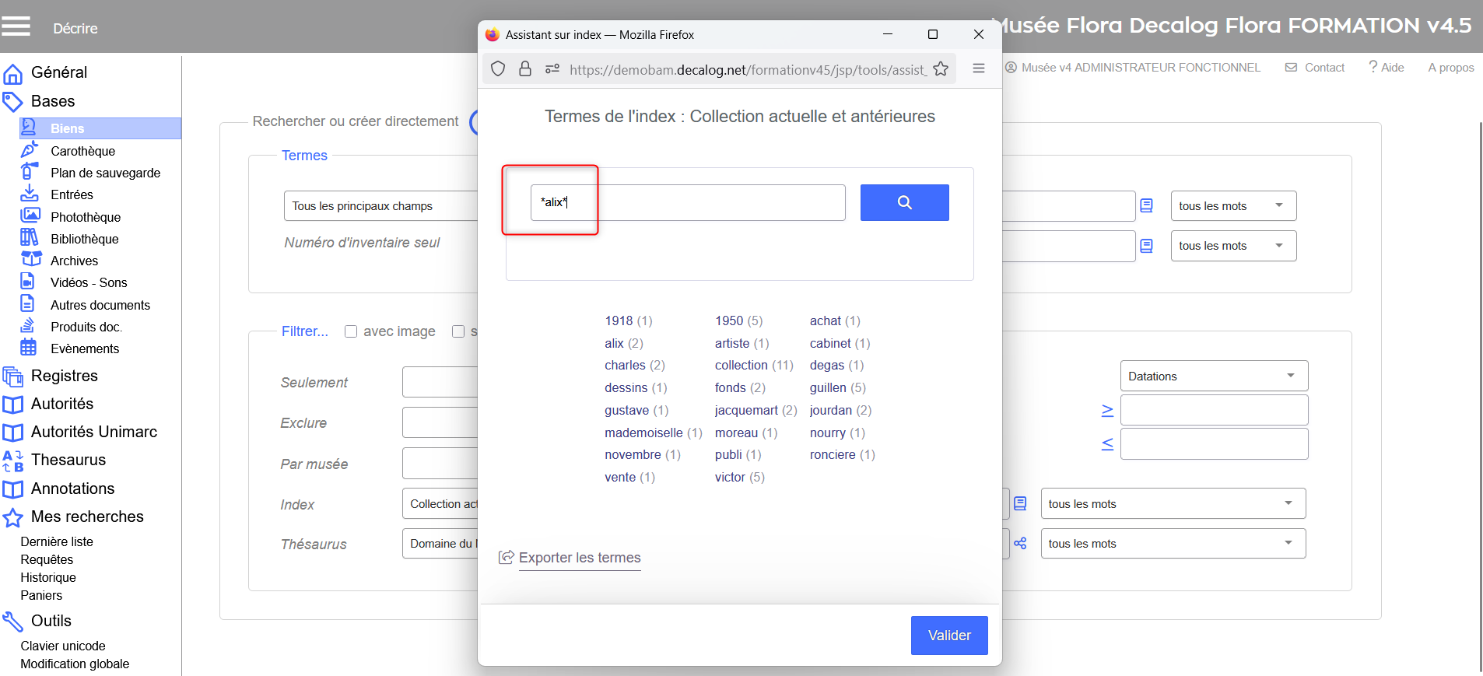Screen dimensions: 1483x676
Task: Click the greater-than-or-equal date icon
Action: (1107, 411)
